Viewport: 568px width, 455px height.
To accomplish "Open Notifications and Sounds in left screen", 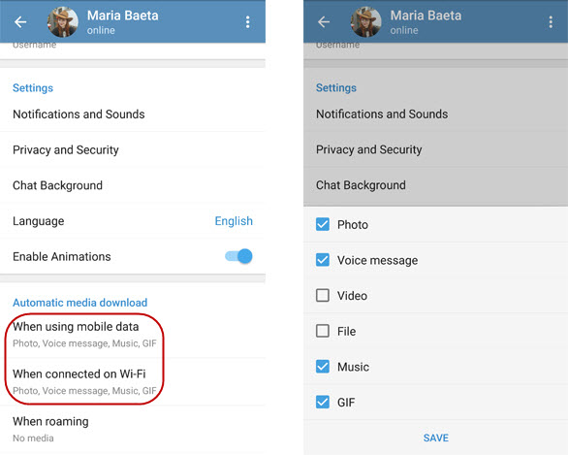I will point(133,114).
